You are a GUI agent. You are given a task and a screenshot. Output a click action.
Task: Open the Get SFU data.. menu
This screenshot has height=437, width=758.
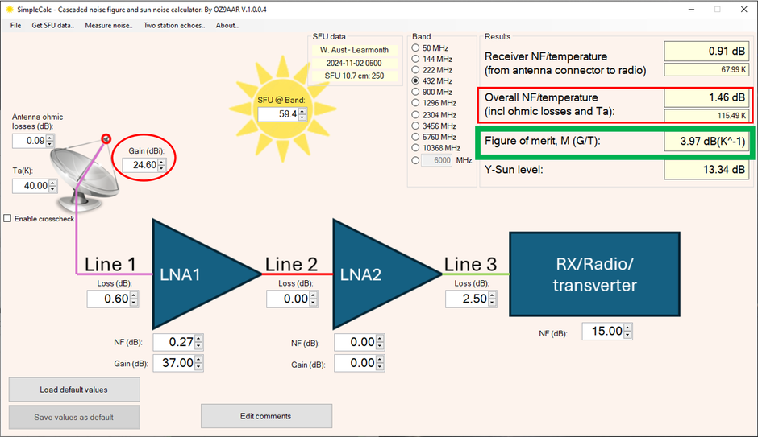(x=52, y=26)
